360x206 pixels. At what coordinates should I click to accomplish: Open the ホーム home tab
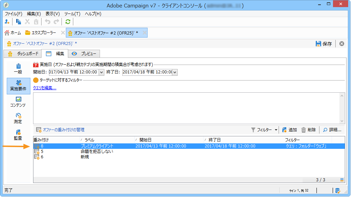click(x=13, y=33)
